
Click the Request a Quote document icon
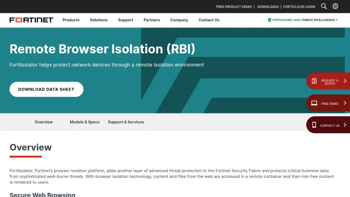pyautogui.click(x=314, y=81)
